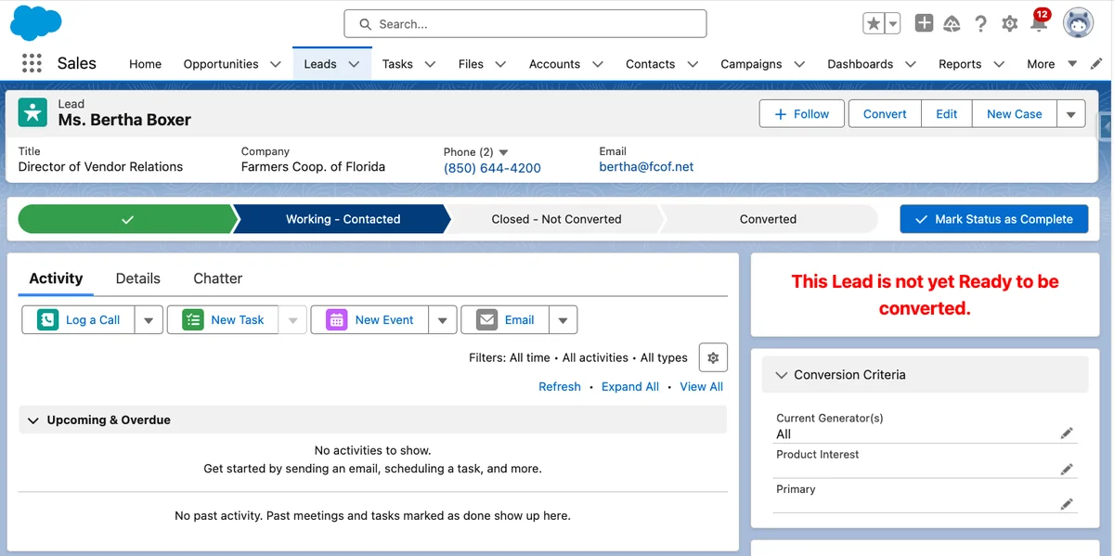Image resolution: width=1114 pixels, height=556 pixels.
Task: Collapse the Upcoming & Overdue section
Action: coord(33,420)
